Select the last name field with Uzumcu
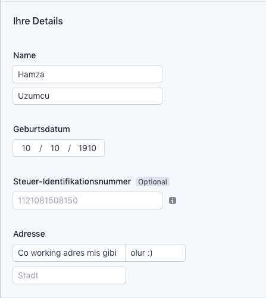This screenshot has height=298, width=266. [87, 96]
